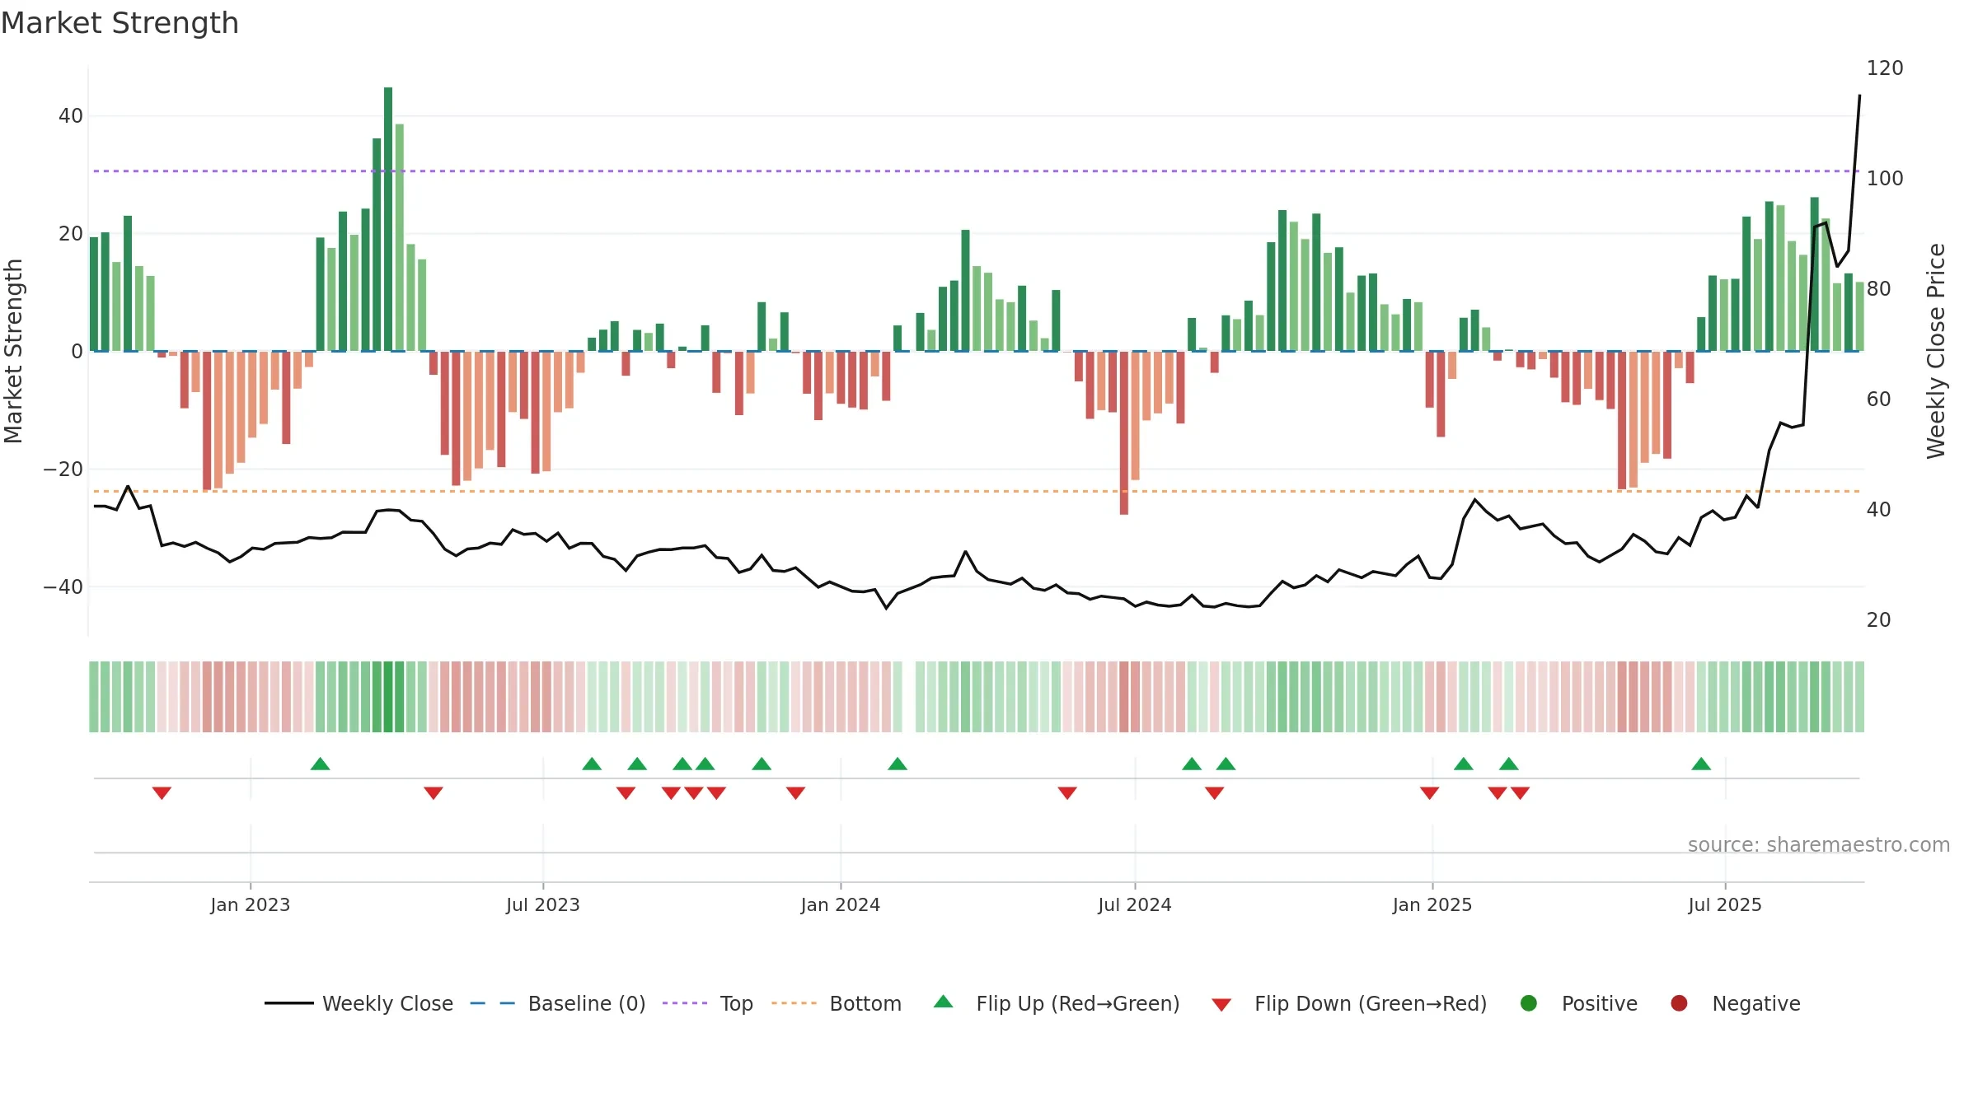Image resolution: width=1978 pixels, height=1112 pixels.
Task: Click the 60 tick on the price axis
Action: (x=1879, y=399)
